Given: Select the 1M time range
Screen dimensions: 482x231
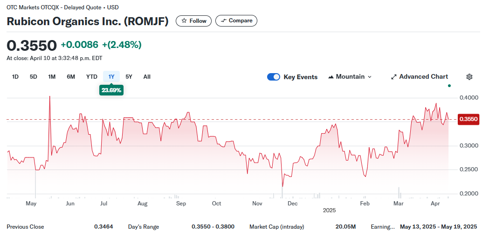Looking at the screenshot, I should pos(52,77).
